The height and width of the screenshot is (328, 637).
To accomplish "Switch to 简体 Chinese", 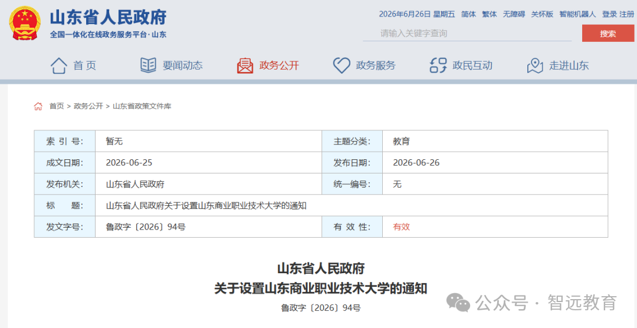I will pyautogui.click(x=468, y=14).
